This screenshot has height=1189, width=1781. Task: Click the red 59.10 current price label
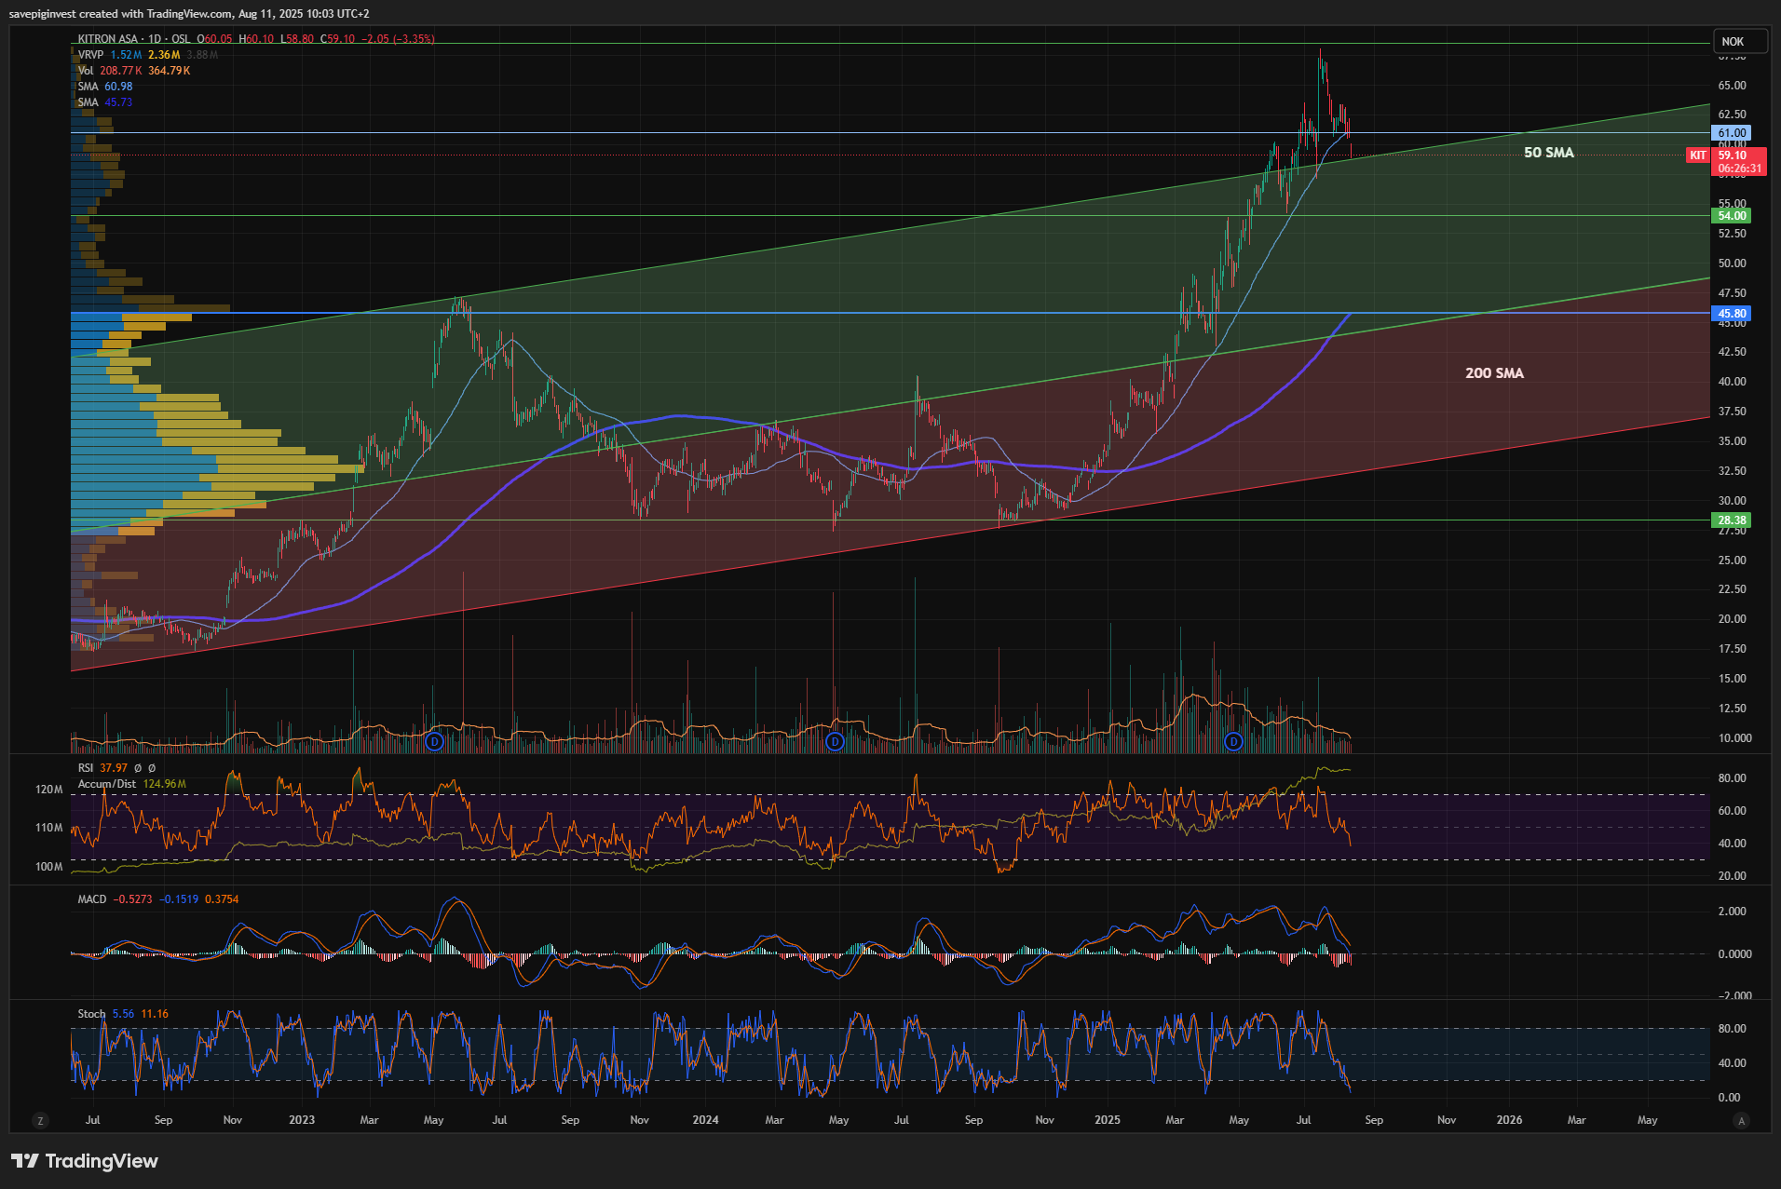(1738, 156)
